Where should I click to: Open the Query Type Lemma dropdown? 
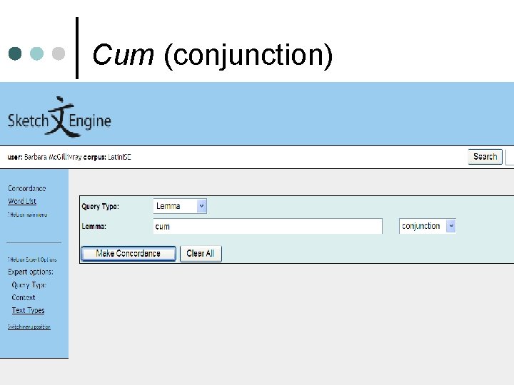[x=180, y=206]
